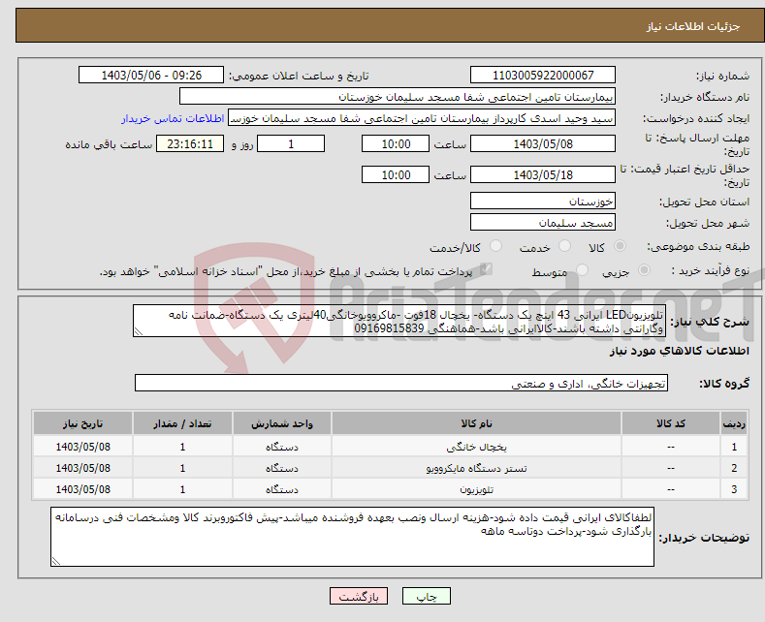
Task: Click the buyer notes text area
Action: (352, 537)
